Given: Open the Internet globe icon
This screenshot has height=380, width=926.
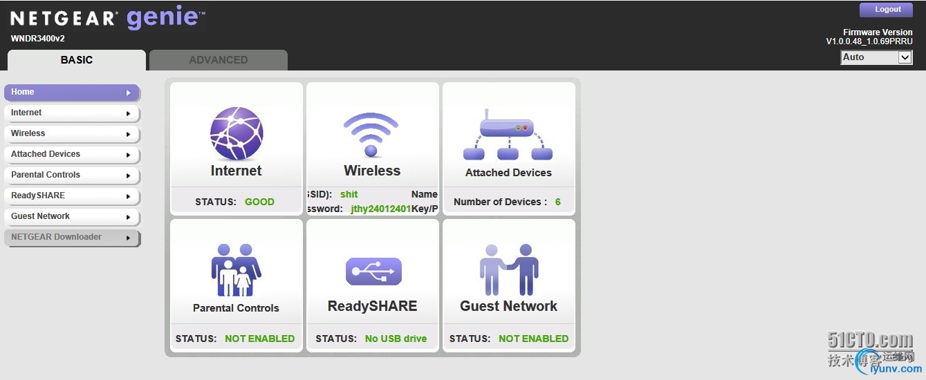Looking at the screenshot, I should 237,133.
